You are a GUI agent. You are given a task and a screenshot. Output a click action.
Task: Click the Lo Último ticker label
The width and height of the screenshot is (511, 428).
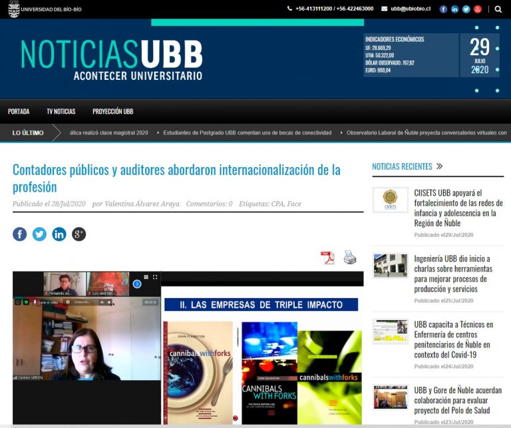pos(28,132)
